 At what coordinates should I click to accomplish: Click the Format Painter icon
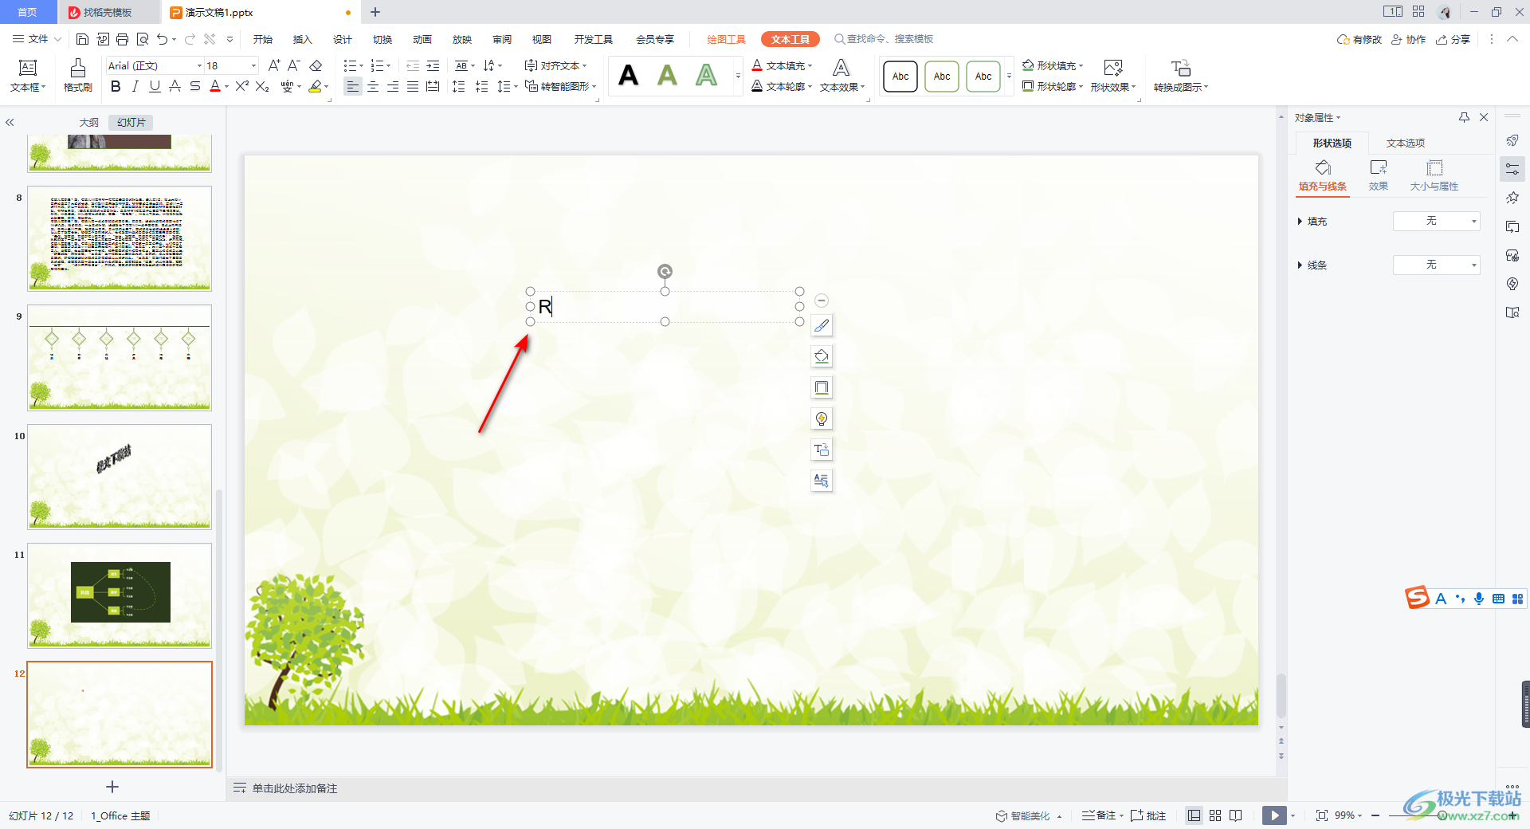point(78,76)
